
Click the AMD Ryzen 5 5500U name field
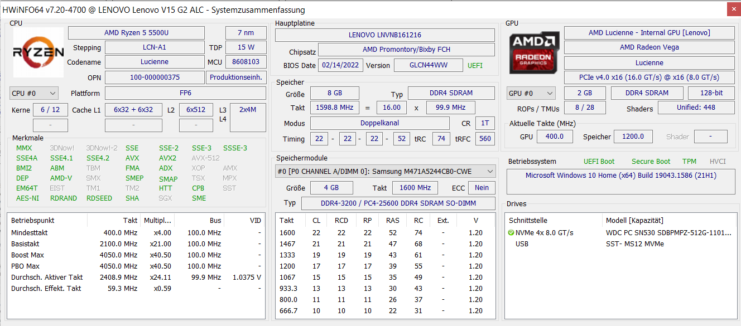click(x=137, y=33)
